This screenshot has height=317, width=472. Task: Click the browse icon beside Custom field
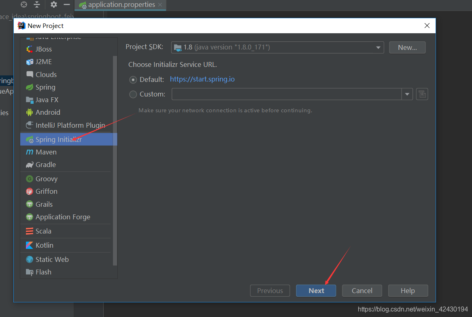coord(422,94)
